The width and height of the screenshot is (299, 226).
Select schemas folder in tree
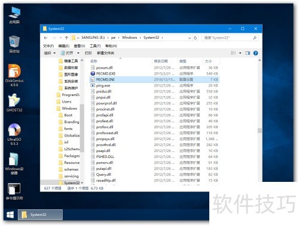71,169
